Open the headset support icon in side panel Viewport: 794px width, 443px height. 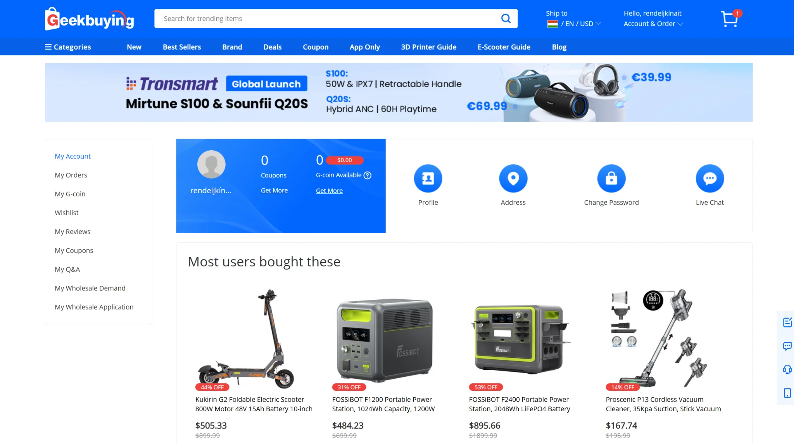point(787,369)
